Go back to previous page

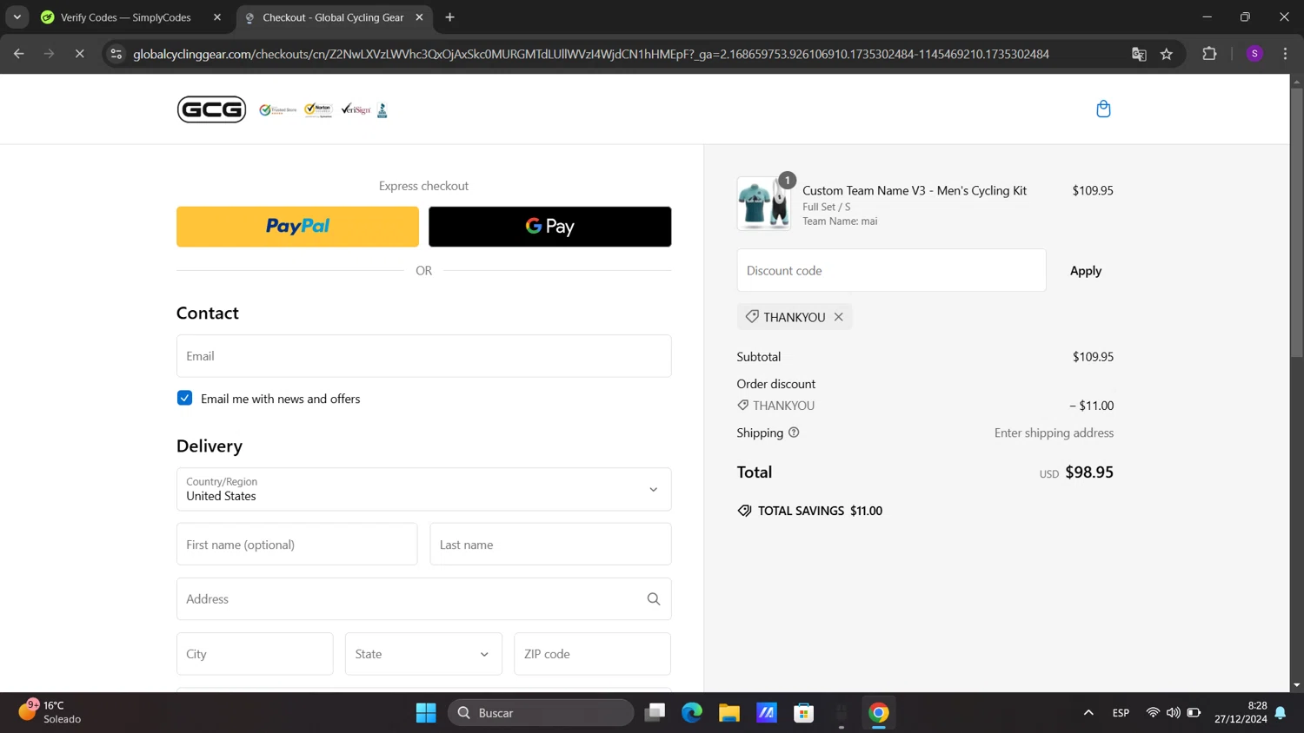pyautogui.click(x=19, y=54)
